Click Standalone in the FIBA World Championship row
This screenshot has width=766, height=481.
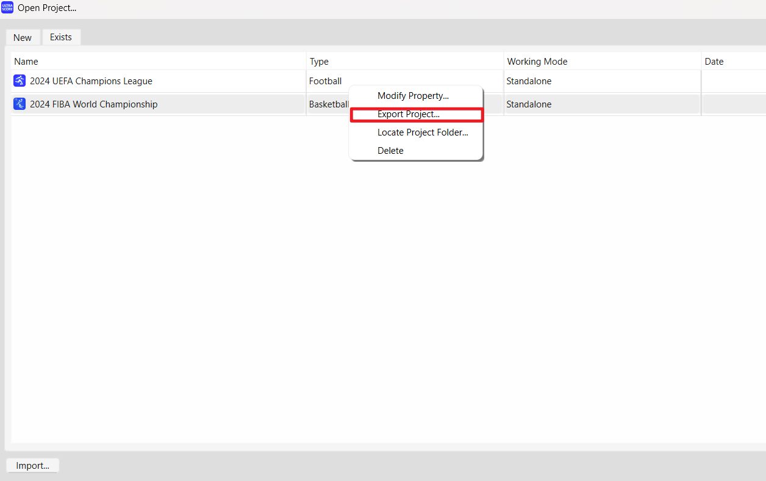coord(529,104)
